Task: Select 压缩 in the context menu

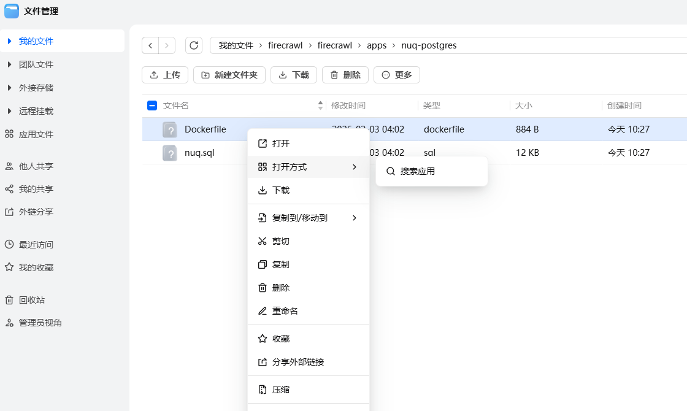Action: point(282,389)
